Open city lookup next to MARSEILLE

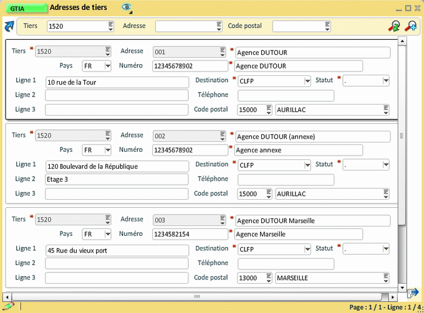(x=386, y=278)
